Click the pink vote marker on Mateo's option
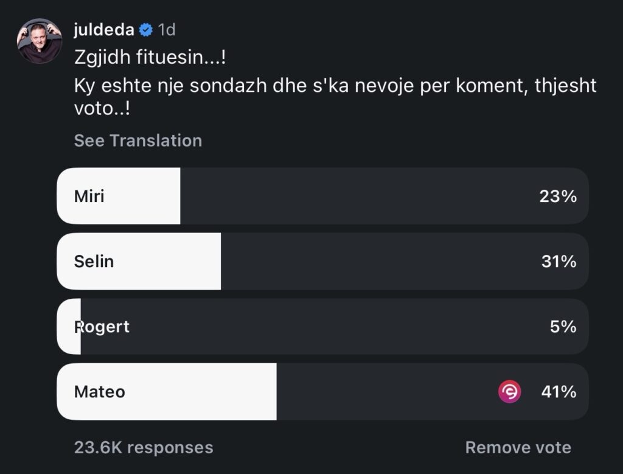This screenshot has width=623, height=474. coord(510,392)
